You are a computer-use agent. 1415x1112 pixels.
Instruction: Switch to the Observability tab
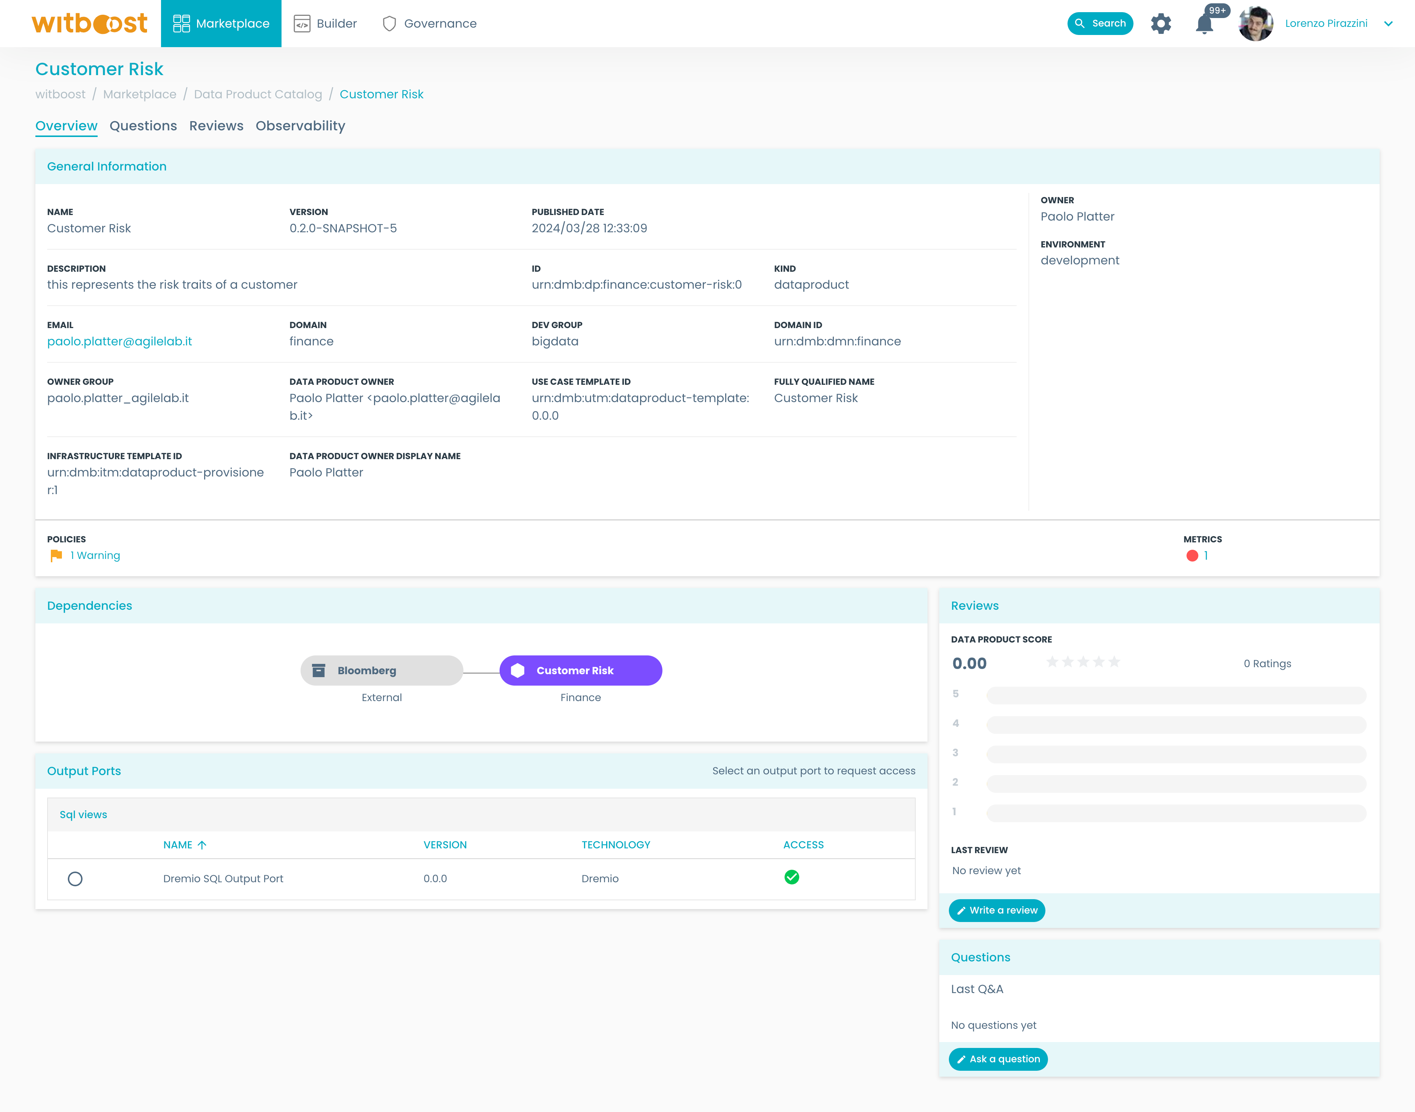(300, 126)
